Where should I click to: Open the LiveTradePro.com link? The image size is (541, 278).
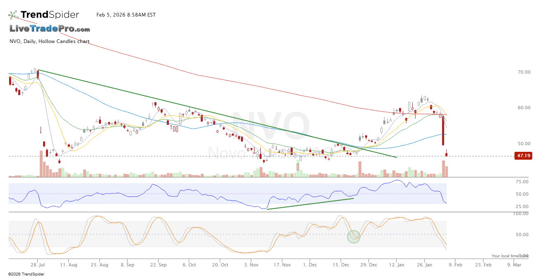click(x=50, y=29)
